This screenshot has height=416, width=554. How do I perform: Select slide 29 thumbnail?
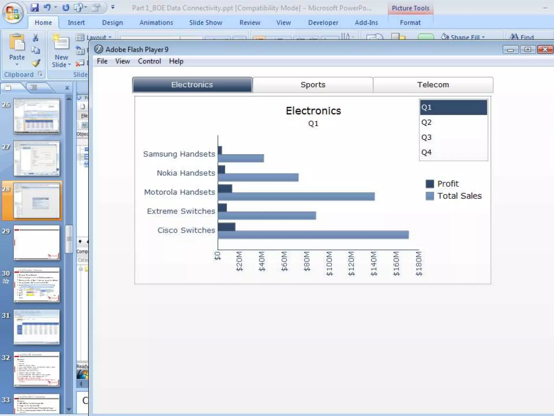(x=37, y=243)
